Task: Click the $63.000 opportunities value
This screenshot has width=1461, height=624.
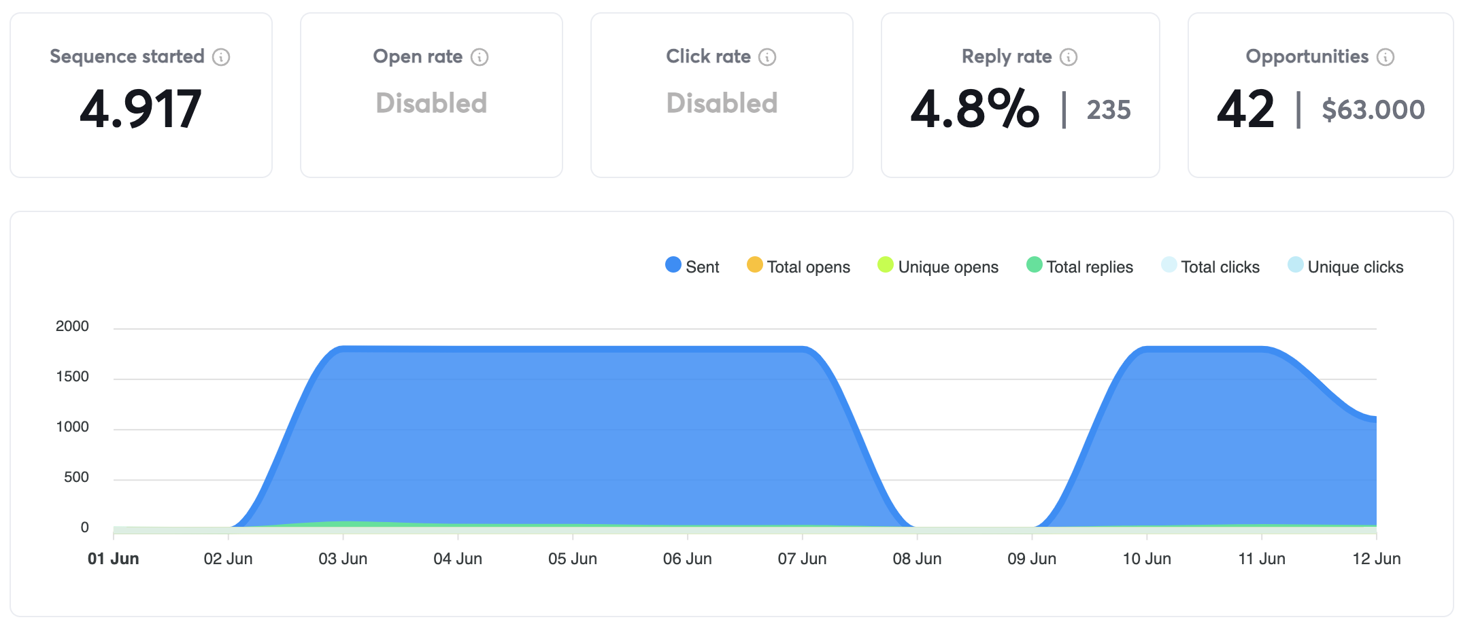Action: pyautogui.click(x=1373, y=110)
